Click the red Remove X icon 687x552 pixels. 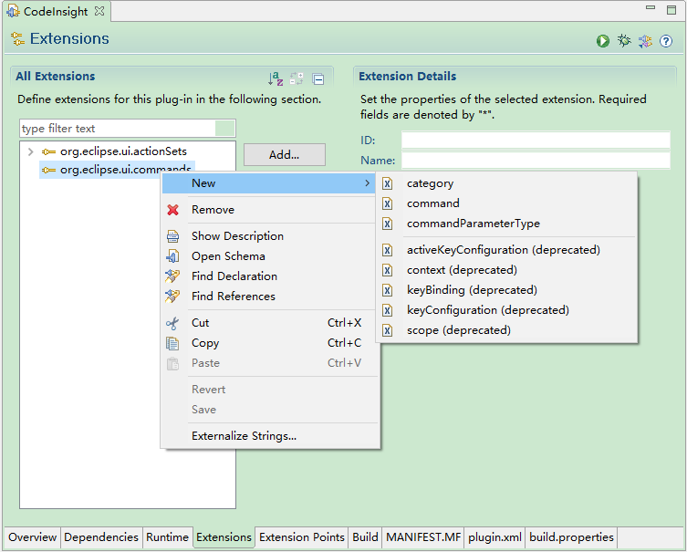173,210
